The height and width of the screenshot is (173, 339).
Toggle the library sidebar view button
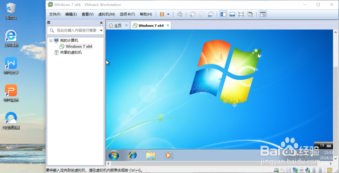(223, 14)
